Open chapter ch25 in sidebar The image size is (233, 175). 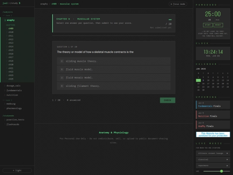tap(11, 79)
